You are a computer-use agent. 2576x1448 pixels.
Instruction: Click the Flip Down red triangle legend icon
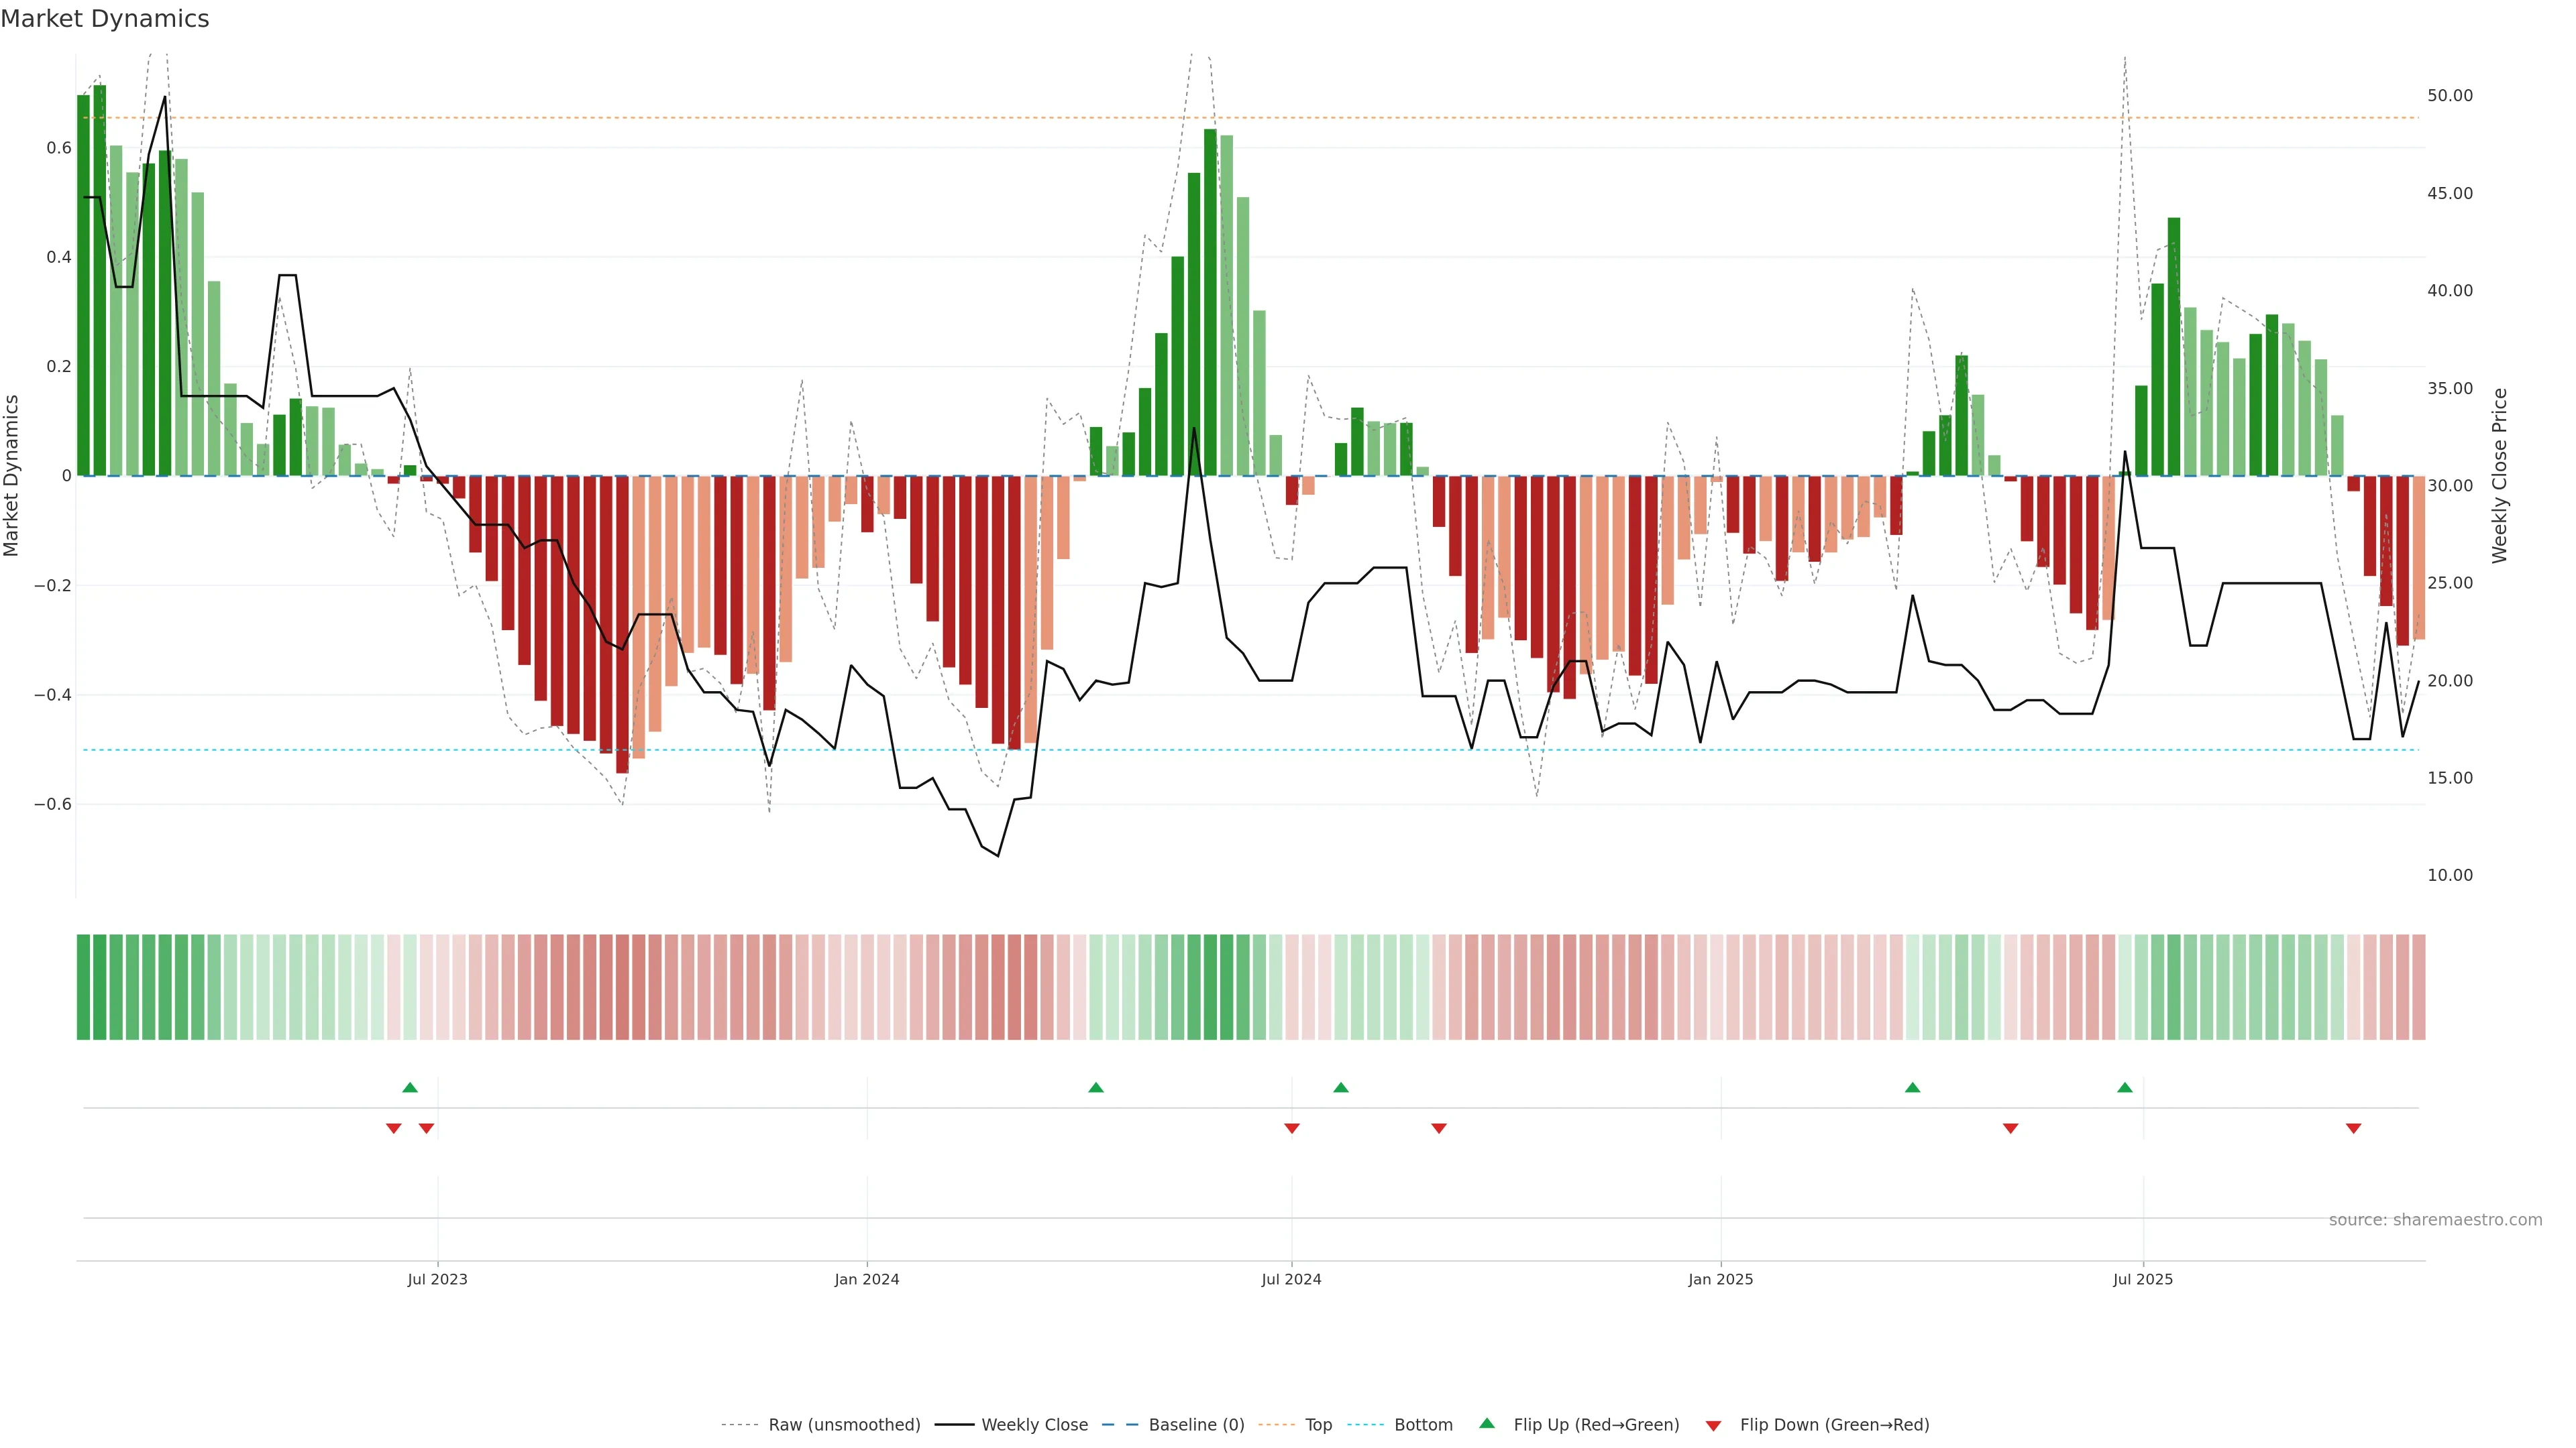tap(1713, 1425)
